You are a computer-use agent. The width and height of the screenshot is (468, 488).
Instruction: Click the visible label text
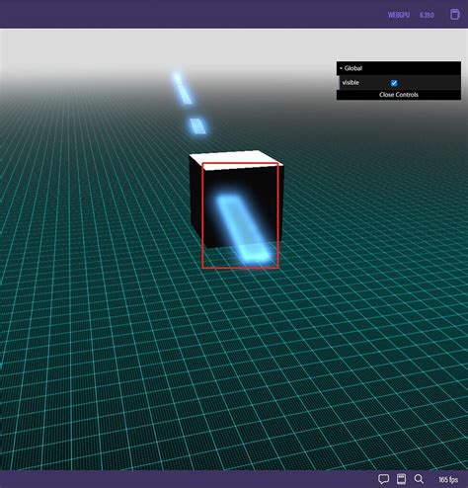[x=351, y=83]
